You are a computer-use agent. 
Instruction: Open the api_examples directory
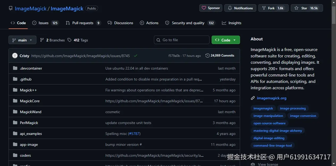[x=31, y=134]
